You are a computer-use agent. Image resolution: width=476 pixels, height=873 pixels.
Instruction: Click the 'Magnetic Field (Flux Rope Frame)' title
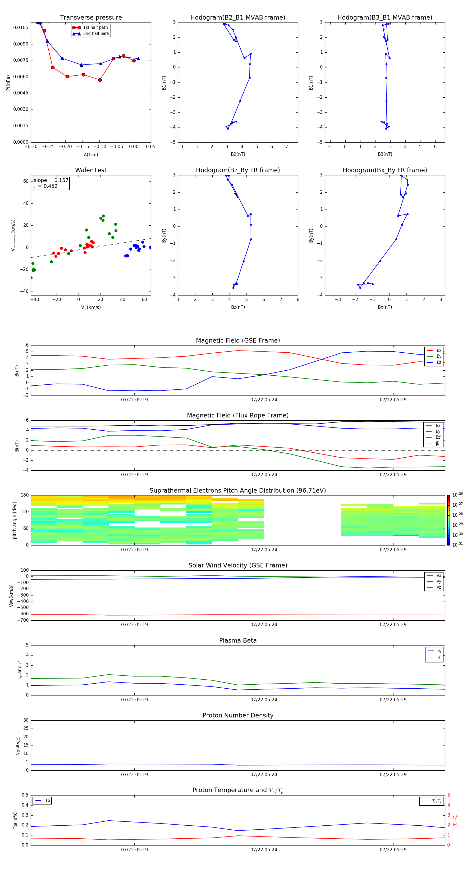point(238,415)
